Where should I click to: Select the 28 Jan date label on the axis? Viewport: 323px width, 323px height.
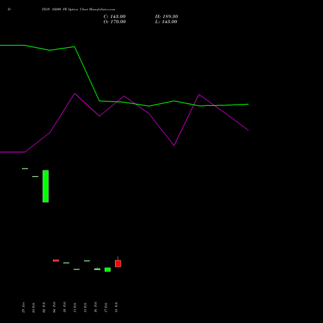[23, 307]
